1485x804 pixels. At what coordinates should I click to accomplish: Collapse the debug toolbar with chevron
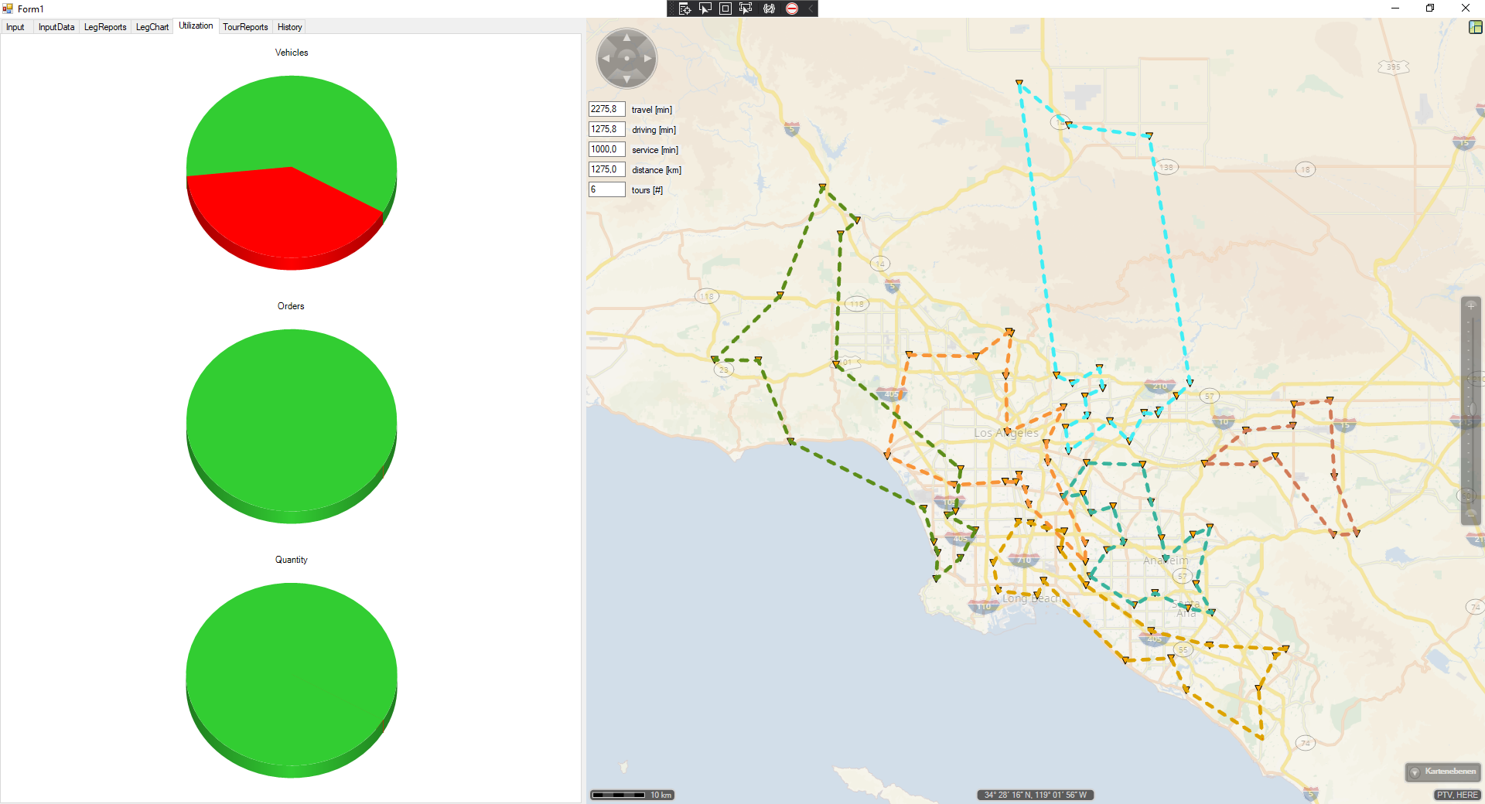click(x=811, y=9)
